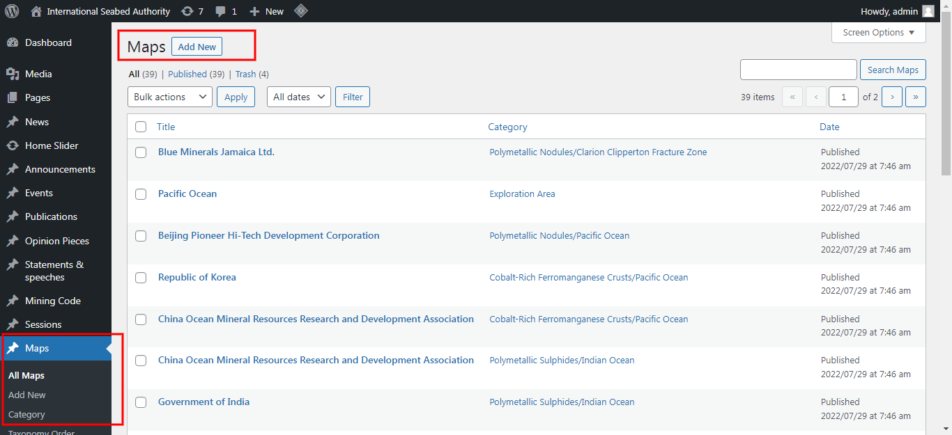Screen dimensions: 952x435
Task: Click the admin avatar icon
Action: [928, 11]
